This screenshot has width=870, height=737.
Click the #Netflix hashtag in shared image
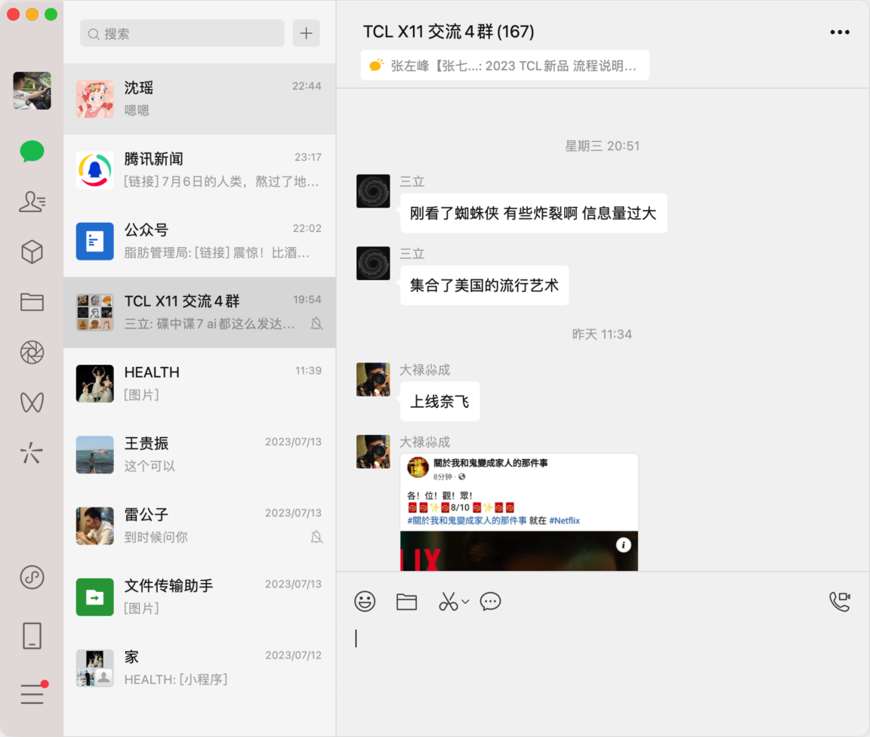[x=564, y=520]
